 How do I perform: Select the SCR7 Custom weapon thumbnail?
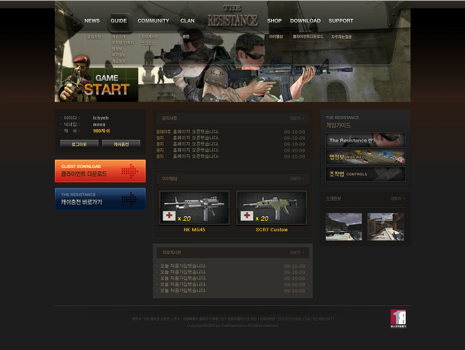[272, 208]
